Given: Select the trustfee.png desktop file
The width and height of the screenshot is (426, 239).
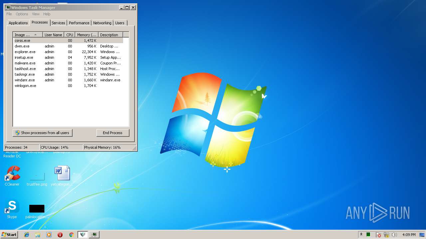Looking at the screenshot, I should 37,179.
